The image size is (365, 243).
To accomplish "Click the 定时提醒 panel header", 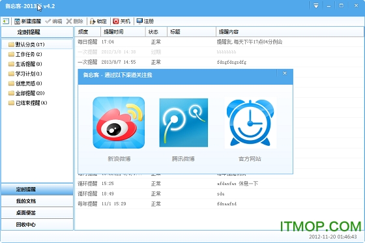I will click(37, 32).
